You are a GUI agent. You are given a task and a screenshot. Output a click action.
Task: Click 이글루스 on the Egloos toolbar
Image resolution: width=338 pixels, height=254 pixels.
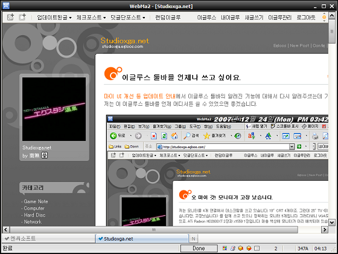(206, 18)
